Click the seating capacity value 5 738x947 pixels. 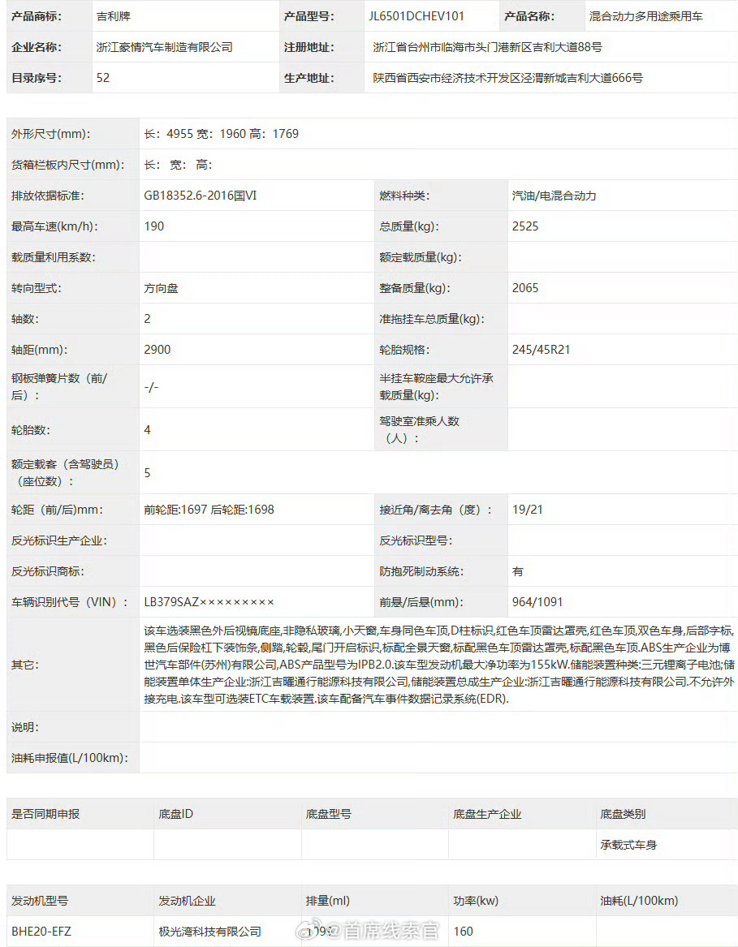click(x=147, y=473)
